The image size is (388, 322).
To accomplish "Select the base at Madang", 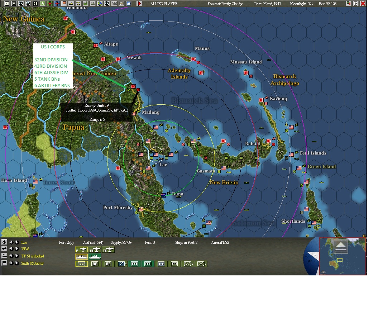I will (134, 114).
